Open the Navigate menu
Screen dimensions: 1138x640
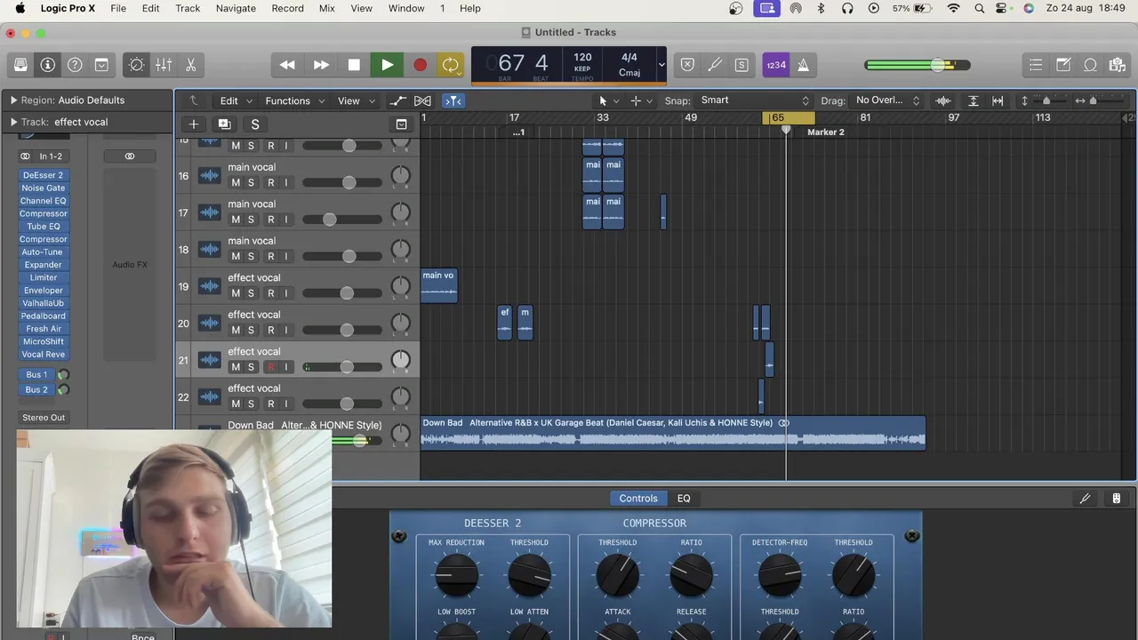[x=236, y=8]
